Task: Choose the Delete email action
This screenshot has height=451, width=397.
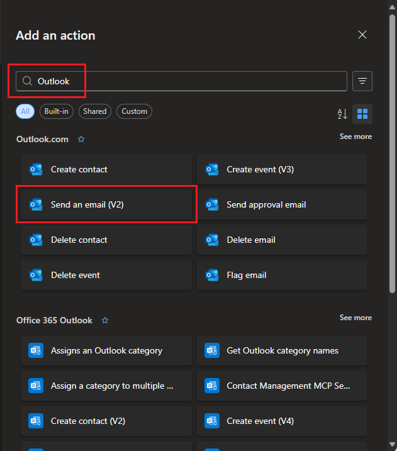Action: 282,240
